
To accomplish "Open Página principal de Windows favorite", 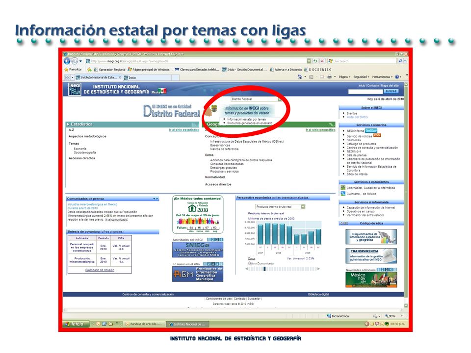I will pos(150,69).
